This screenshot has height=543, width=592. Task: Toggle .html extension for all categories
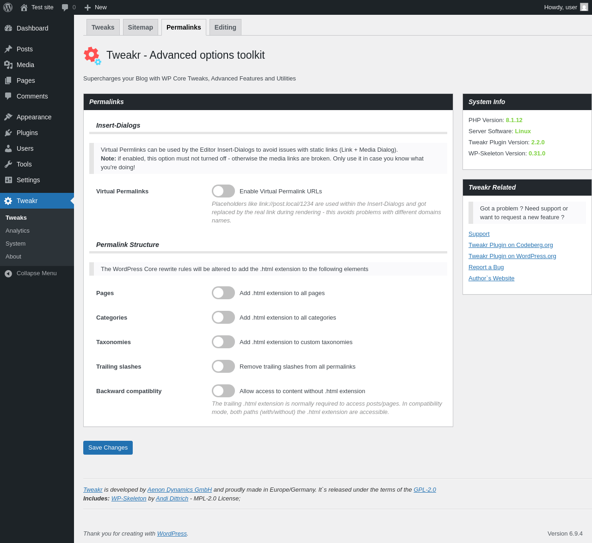(x=223, y=317)
